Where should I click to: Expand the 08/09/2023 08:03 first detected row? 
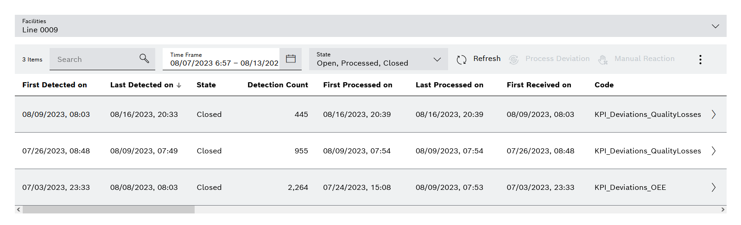[714, 114]
